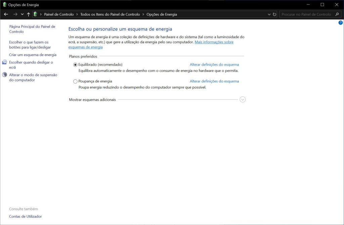The height and width of the screenshot is (225, 344).
Task: Open 'Contas de Utilizador' link
Action: click(x=25, y=216)
